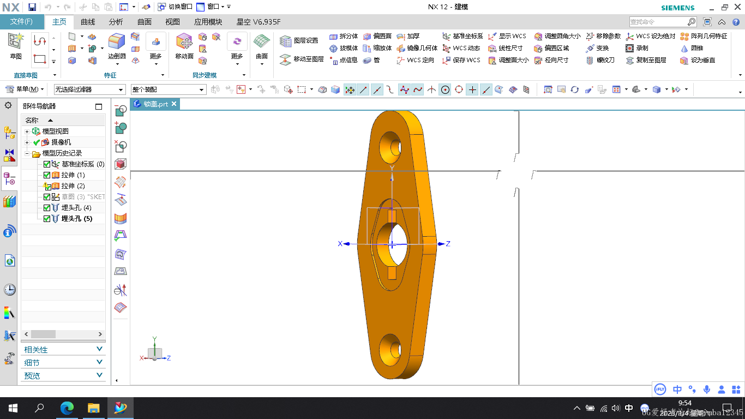Open the assembly navigator tab in resource bar
The image size is (745, 419).
point(9,132)
